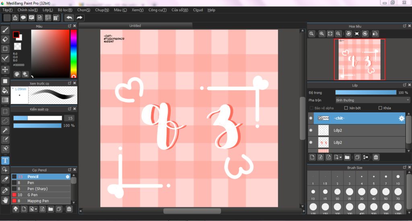Flip the view in Navigator toolbar

click(x=375, y=34)
